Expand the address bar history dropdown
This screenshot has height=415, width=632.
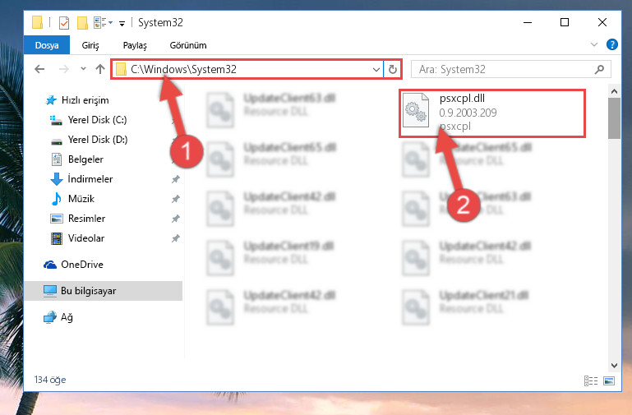point(376,69)
